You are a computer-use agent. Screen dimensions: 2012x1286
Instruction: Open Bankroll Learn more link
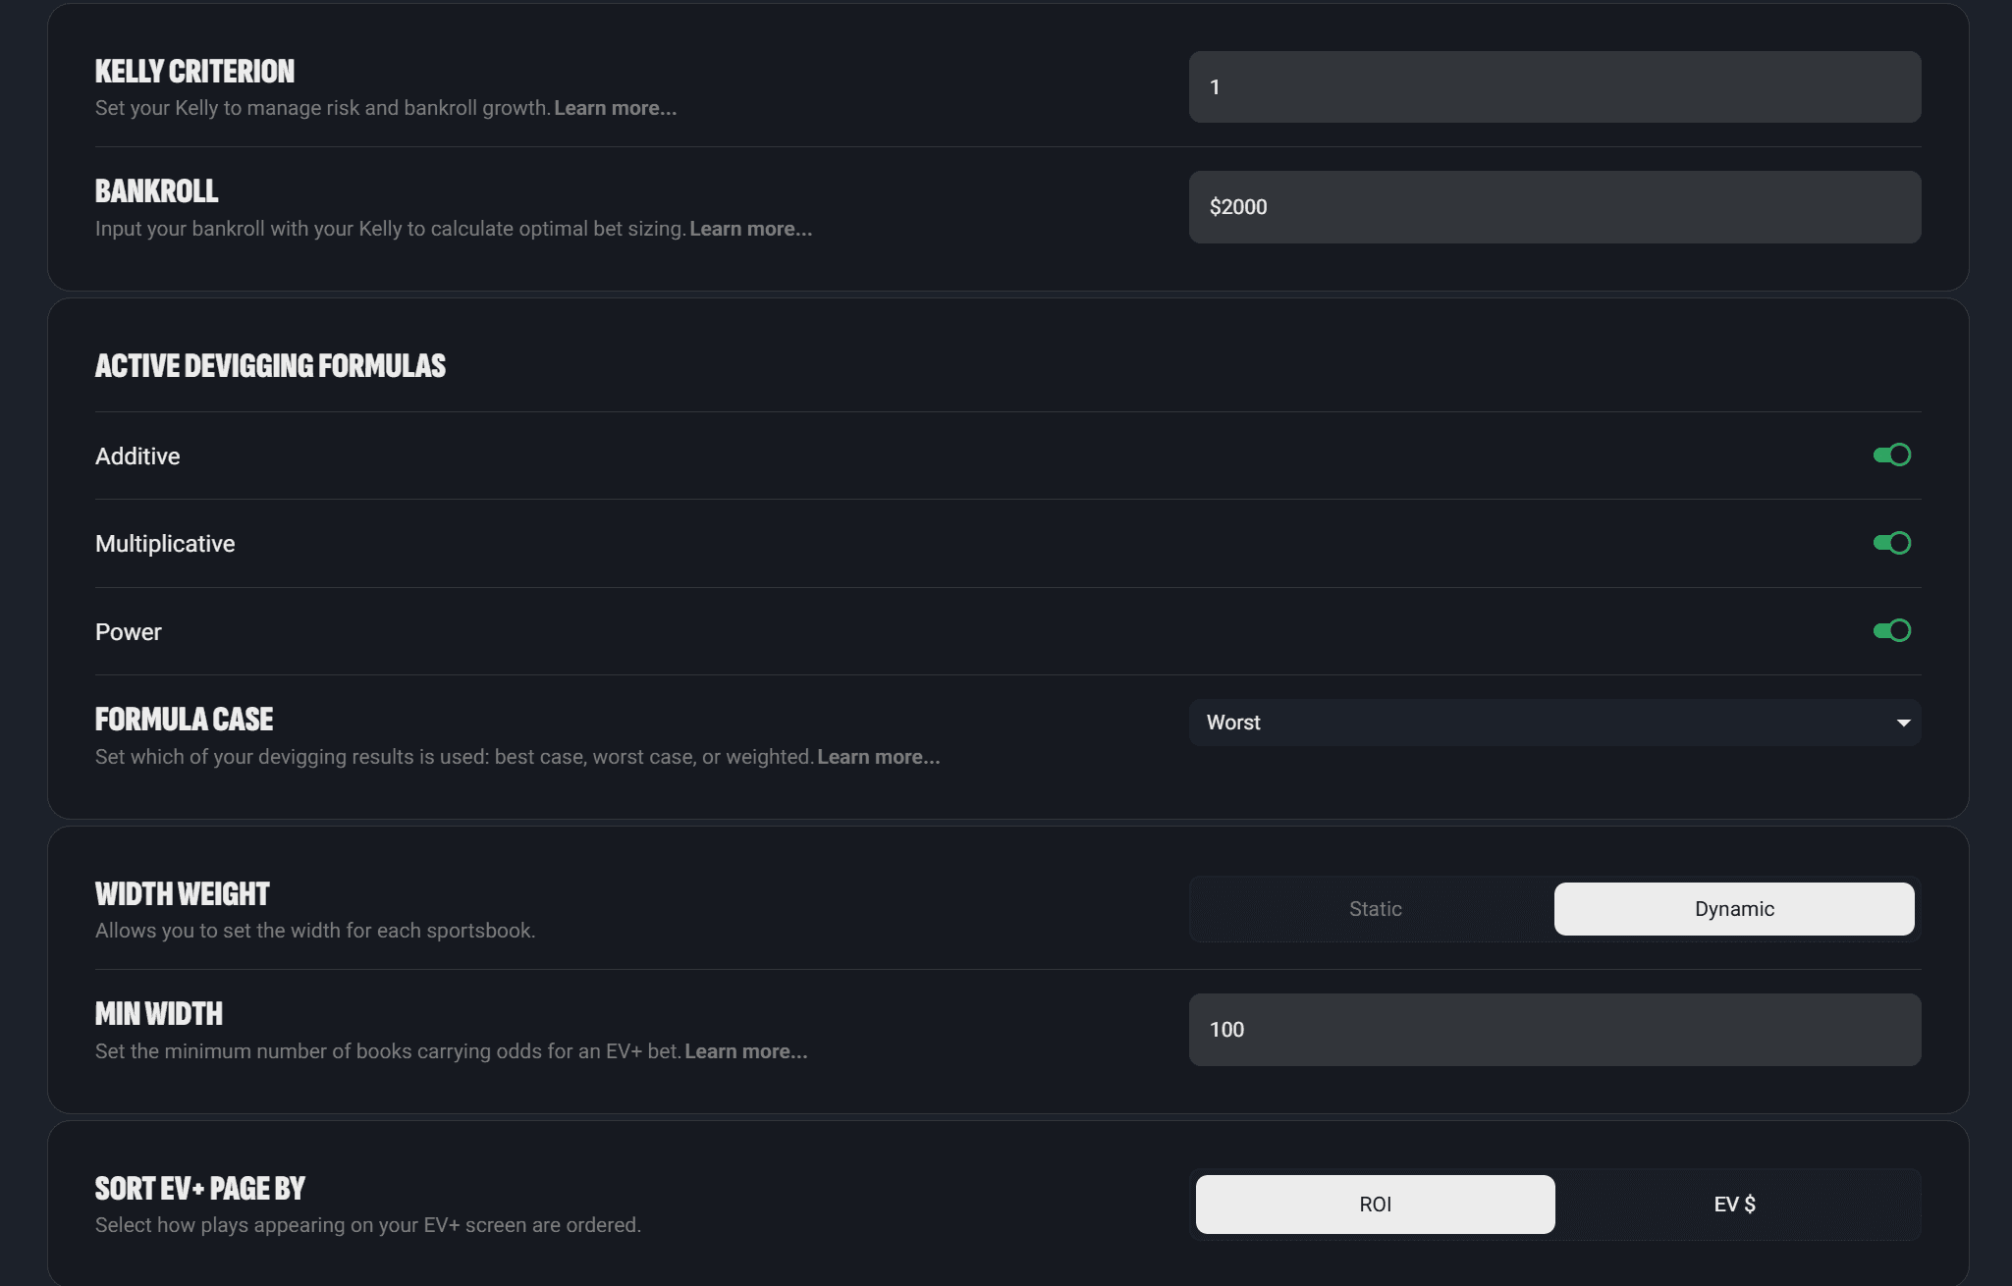coord(750,230)
